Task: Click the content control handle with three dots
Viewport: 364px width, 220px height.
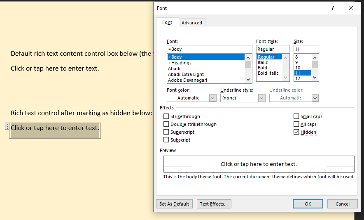Action: click(7, 126)
